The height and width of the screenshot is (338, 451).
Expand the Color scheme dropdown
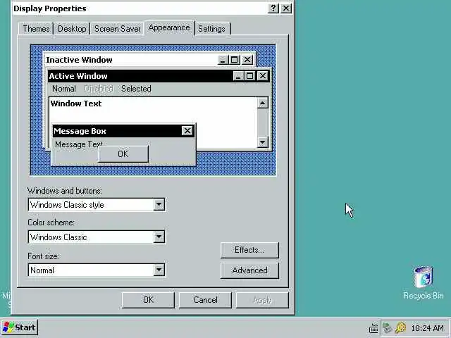coord(159,237)
